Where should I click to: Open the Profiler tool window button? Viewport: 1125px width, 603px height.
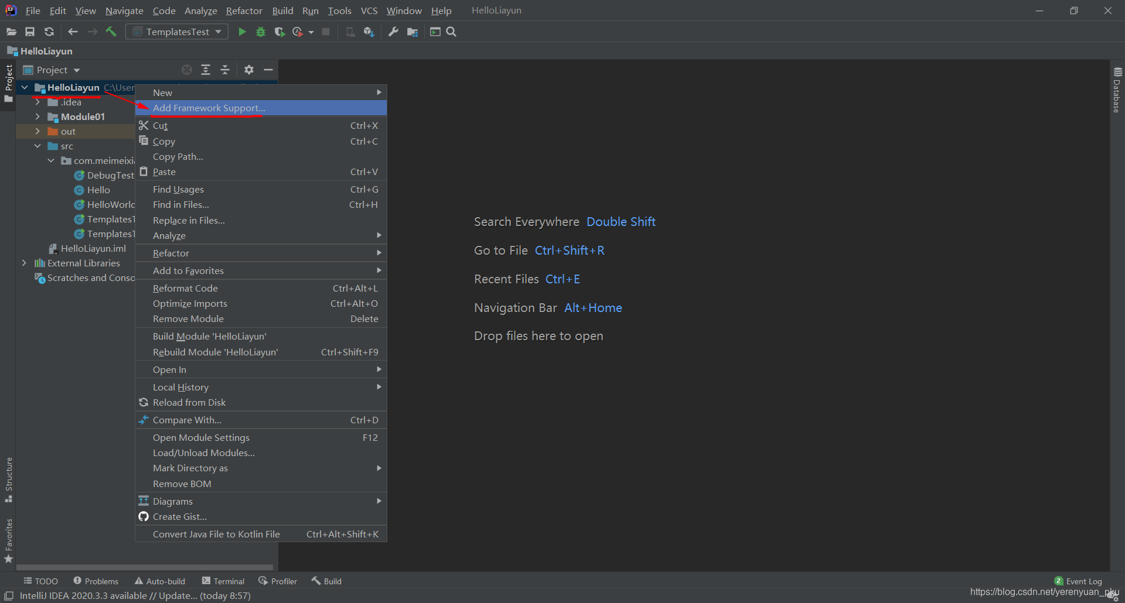pos(278,581)
